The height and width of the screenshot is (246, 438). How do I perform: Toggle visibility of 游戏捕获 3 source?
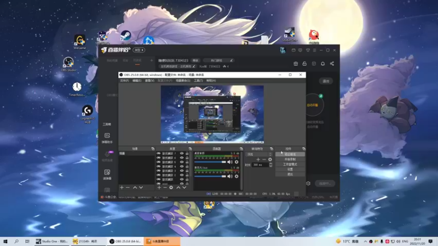(182, 171)
